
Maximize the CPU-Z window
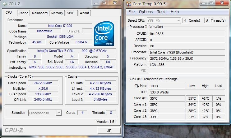[x=104, y=3]
